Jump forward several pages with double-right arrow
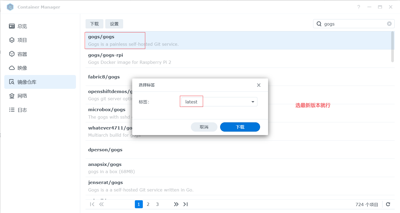 pos(176,204)
